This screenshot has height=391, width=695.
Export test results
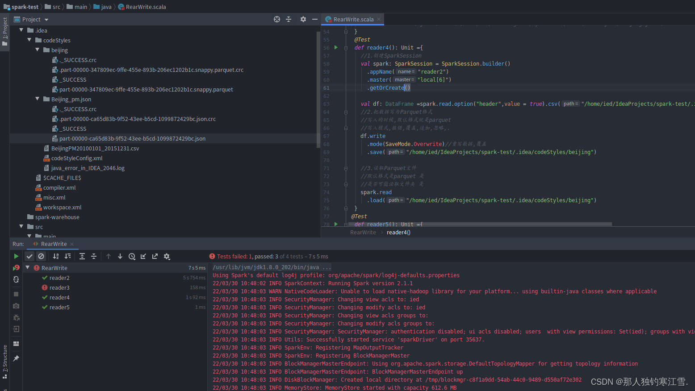(155, 256)
